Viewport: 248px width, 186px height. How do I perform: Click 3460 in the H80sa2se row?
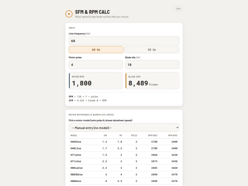click(175, 168)
